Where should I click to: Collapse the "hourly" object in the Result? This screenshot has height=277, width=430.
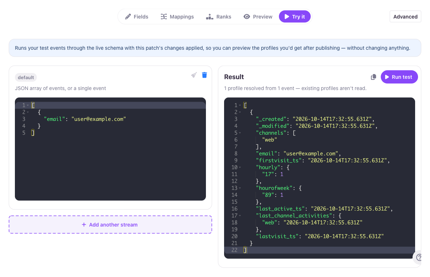point(240,167)
